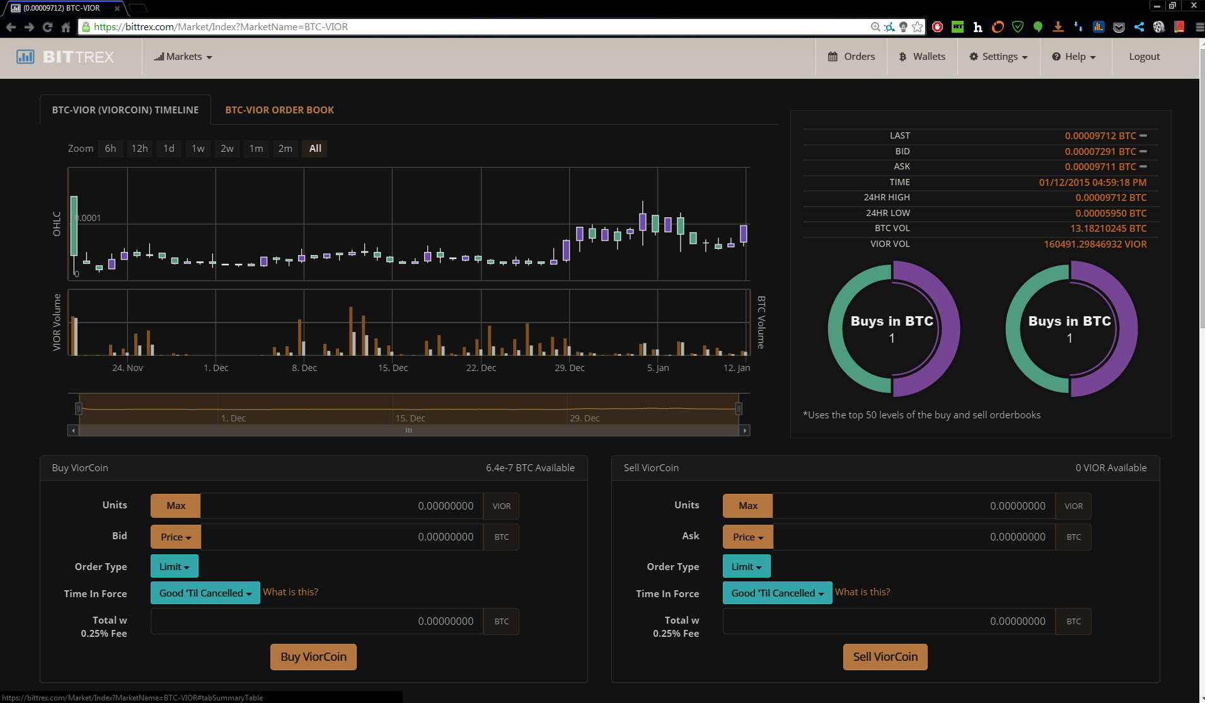This screenshot has height=703, width=1205.
Task: Open the green shield checkmark extension
Action: tap(1018, 27)
